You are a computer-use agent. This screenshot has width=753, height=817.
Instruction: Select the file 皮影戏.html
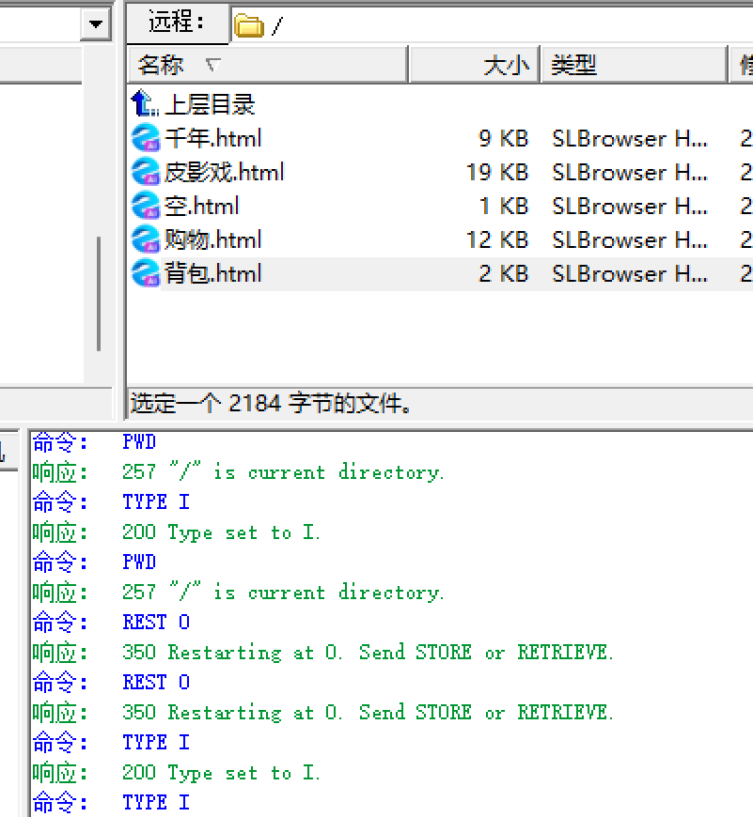tap(225, 173)
